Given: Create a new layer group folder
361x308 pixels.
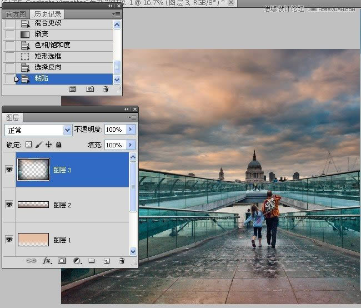Looking at the screenshot, I should (x=92, y=260).
